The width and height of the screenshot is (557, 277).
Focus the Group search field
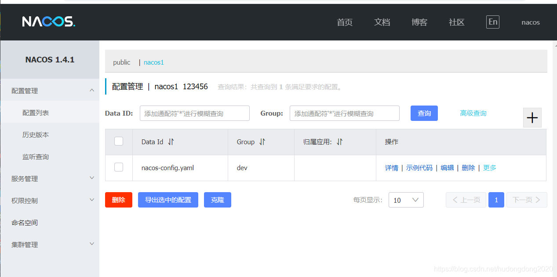click(345, 113)
